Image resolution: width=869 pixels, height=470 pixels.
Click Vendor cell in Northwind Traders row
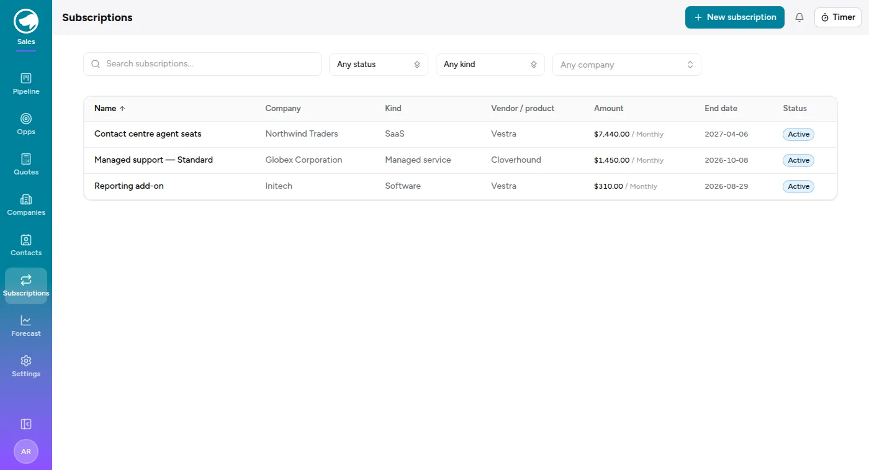(x=503, y=134)
